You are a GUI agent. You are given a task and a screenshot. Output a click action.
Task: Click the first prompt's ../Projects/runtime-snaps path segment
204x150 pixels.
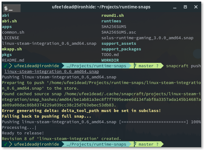click(x=96, y=66)
